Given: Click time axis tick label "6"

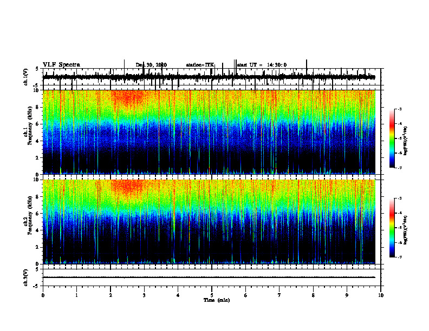Looking at the screenshot, I should coord(246,295).
